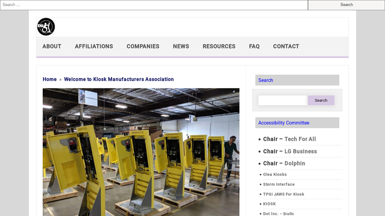This screenshot has height=216, width=385.
Task: Open the yellow kiosks warehouse image
Action: pyautogui.click(x=141, y=152)
